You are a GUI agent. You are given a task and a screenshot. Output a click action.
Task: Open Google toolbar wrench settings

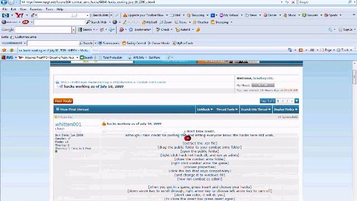(x=330, y=30)
